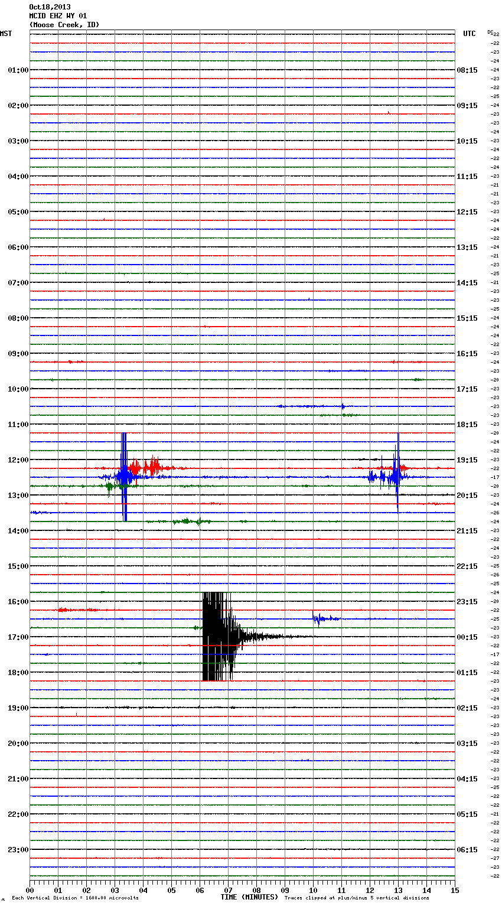Click the 00:15 UTC row label

[467, 637]
